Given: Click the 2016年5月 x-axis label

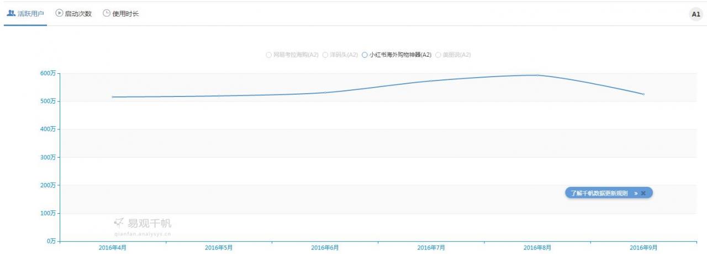Looking at the screenshot, I should click(x=219, y=248).
